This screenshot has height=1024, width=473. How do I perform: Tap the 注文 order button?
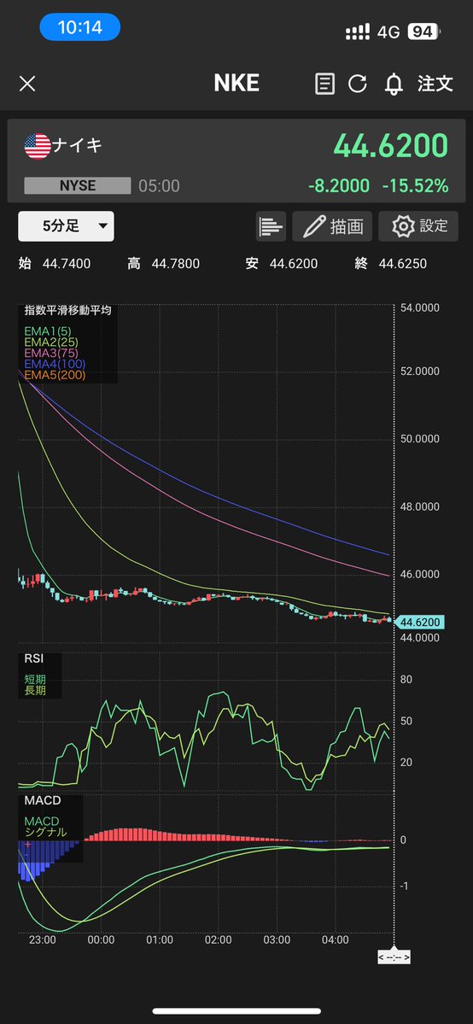435,84
